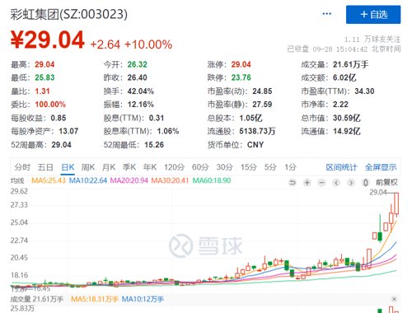Select the 60分 interval tab
412x313 pixels.
pyautogui.click(x=200, y=167)
